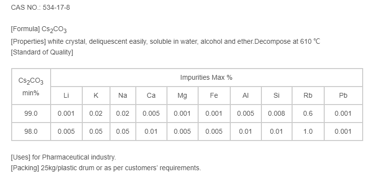The height and width of the screenshot is (177, 369).
Task: Click the Properties description line
Action: (166, 42)
